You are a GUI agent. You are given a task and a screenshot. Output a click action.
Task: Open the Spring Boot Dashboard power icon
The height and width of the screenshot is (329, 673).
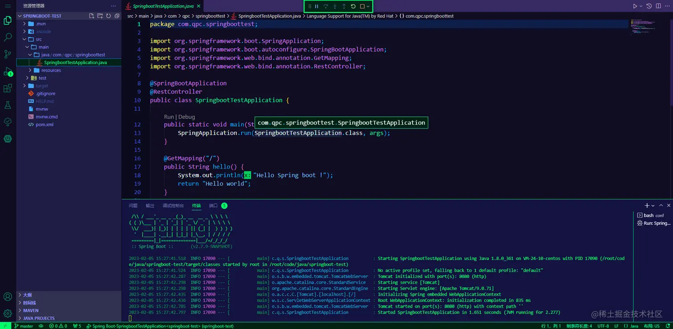point(8,138)
